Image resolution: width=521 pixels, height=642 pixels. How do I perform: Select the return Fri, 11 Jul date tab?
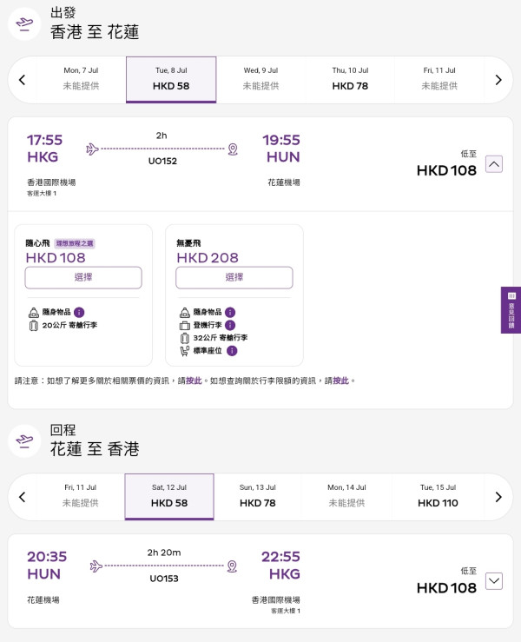point(80,496)
